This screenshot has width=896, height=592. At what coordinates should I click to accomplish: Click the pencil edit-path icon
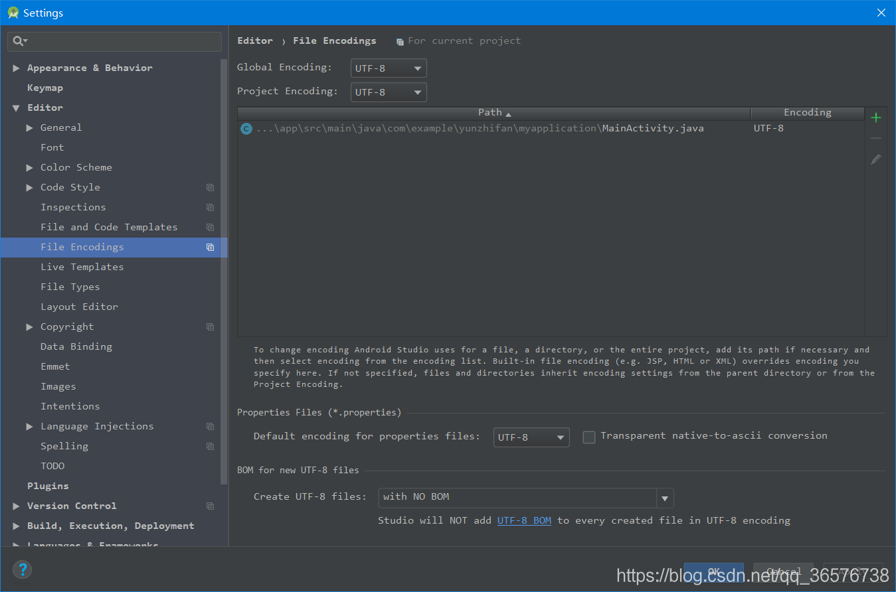pos(876,159)
